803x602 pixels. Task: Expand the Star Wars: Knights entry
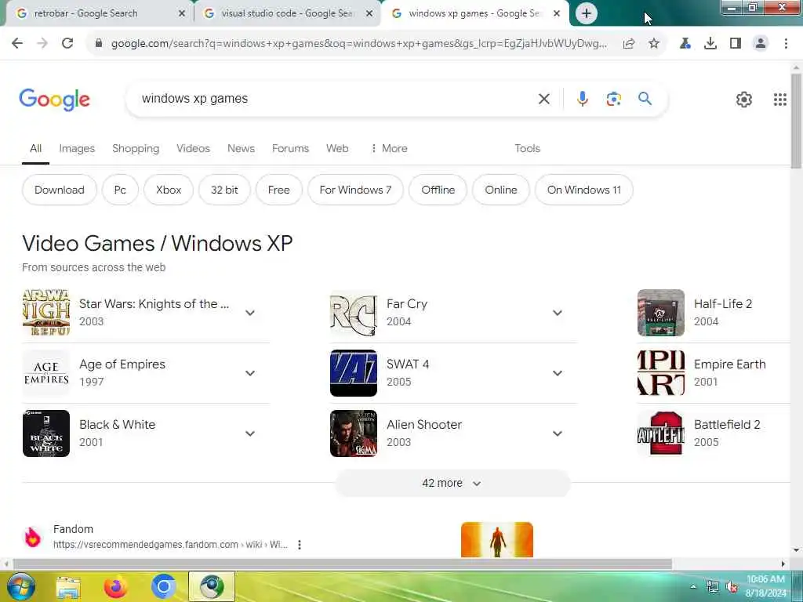[250, 313]
